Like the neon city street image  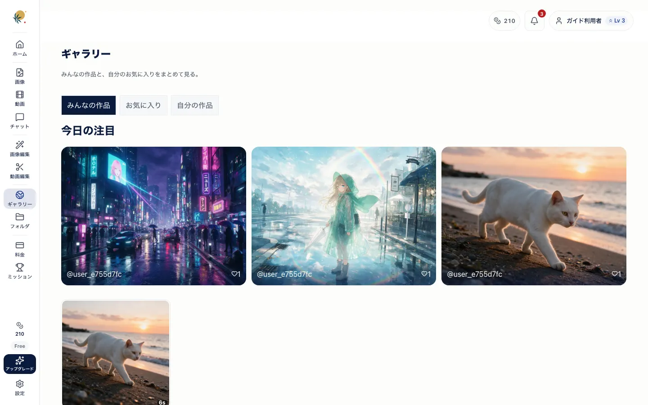tap(236, 274)
